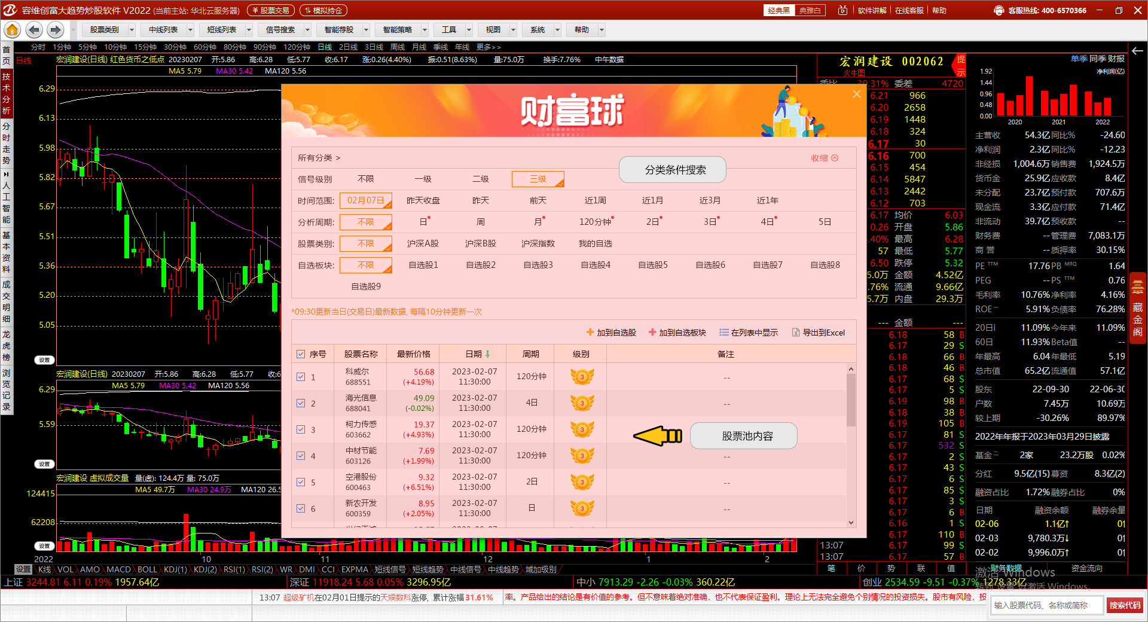
Task: Focus the stock code search input
Action: click(x=1046, y=605)
